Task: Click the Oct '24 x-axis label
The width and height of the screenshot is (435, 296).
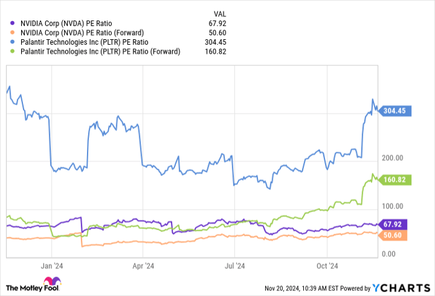Action: coord(326,265)
